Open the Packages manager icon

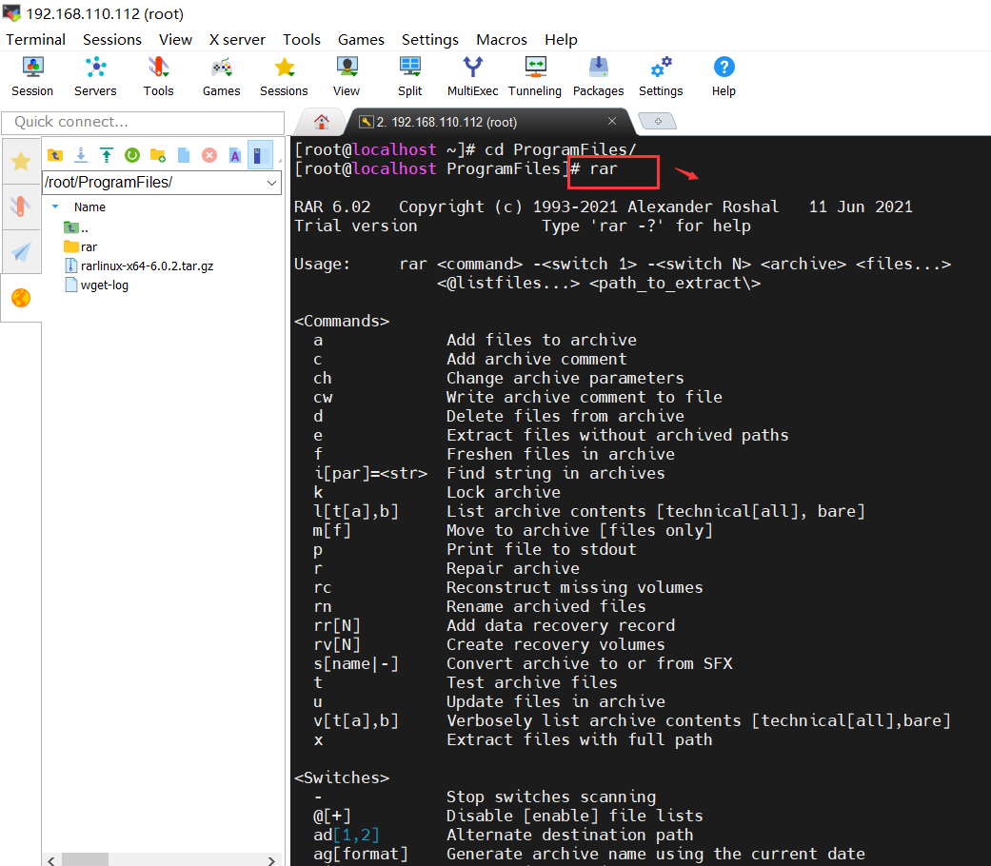(598, 76)
